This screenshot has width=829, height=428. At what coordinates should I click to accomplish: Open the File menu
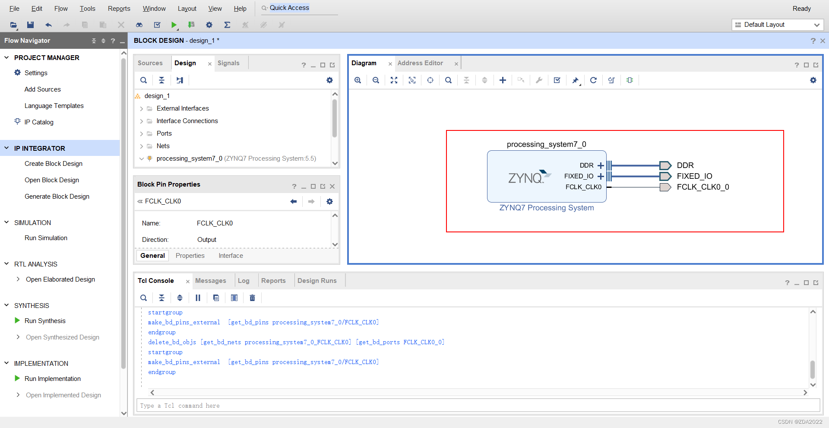[14, 9]
